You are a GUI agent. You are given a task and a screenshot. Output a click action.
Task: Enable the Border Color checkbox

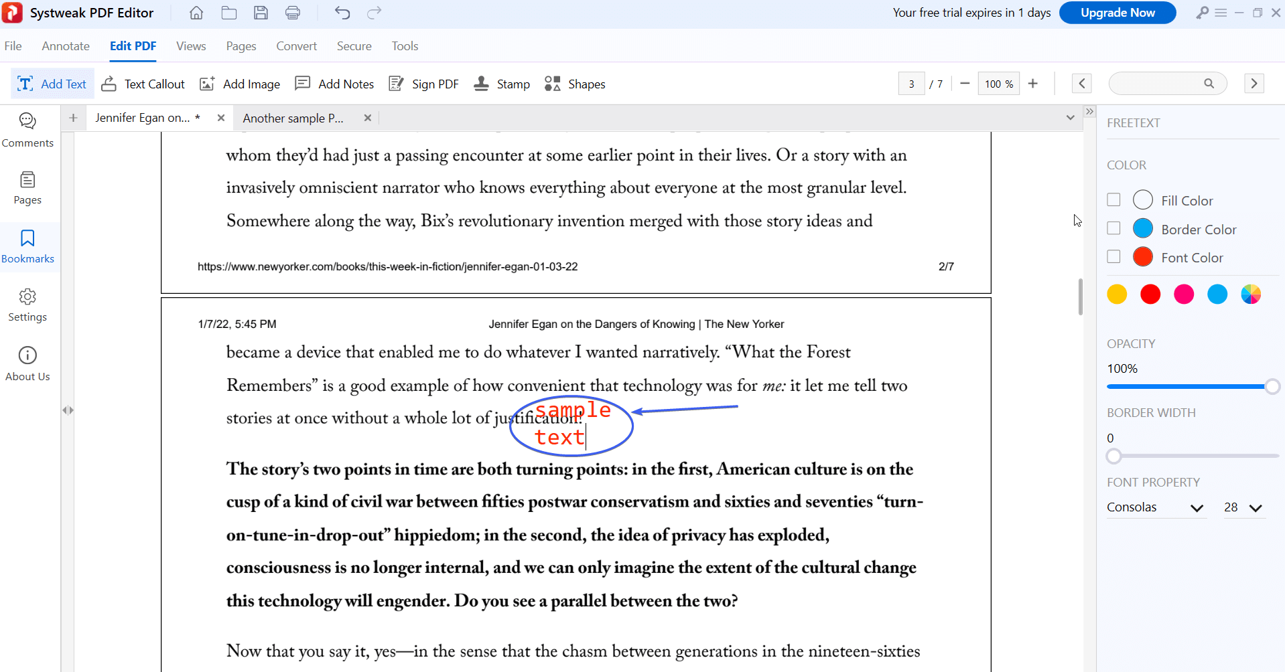tap(1113, 228)
